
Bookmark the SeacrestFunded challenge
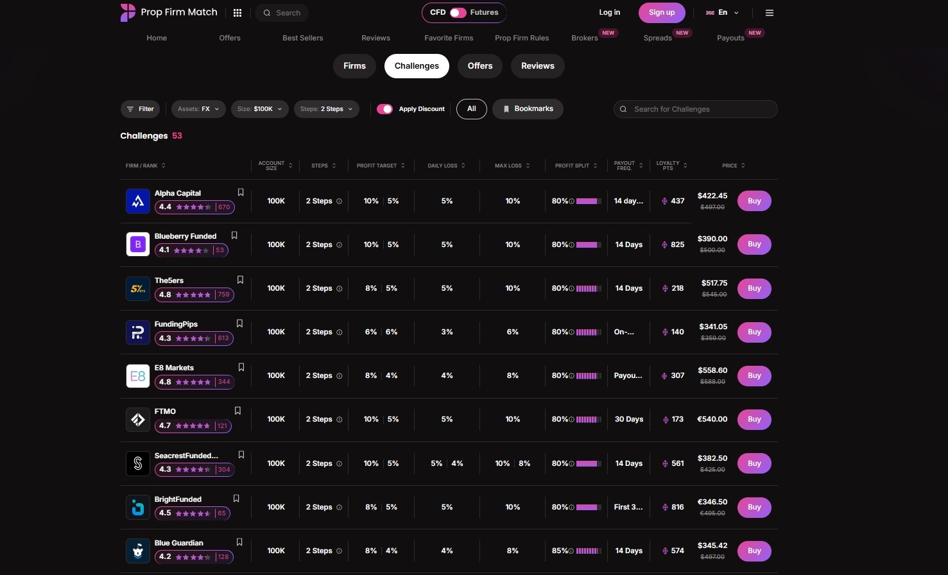(241, 454)
